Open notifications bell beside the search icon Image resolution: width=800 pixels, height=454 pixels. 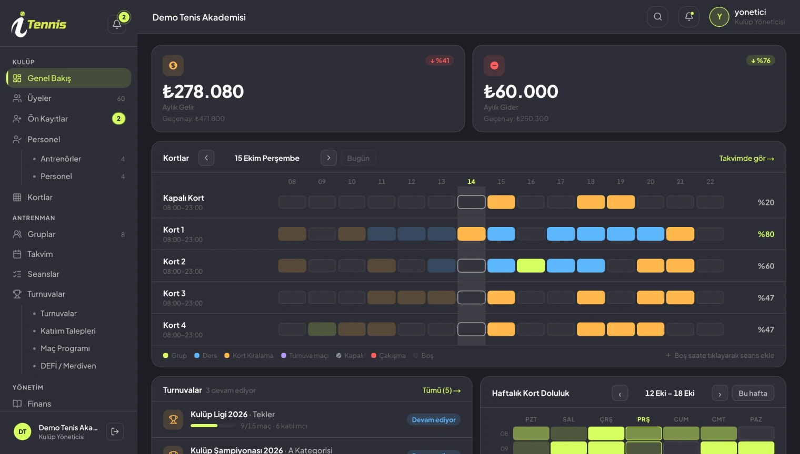pyautogui.click(x=688, y=17)
